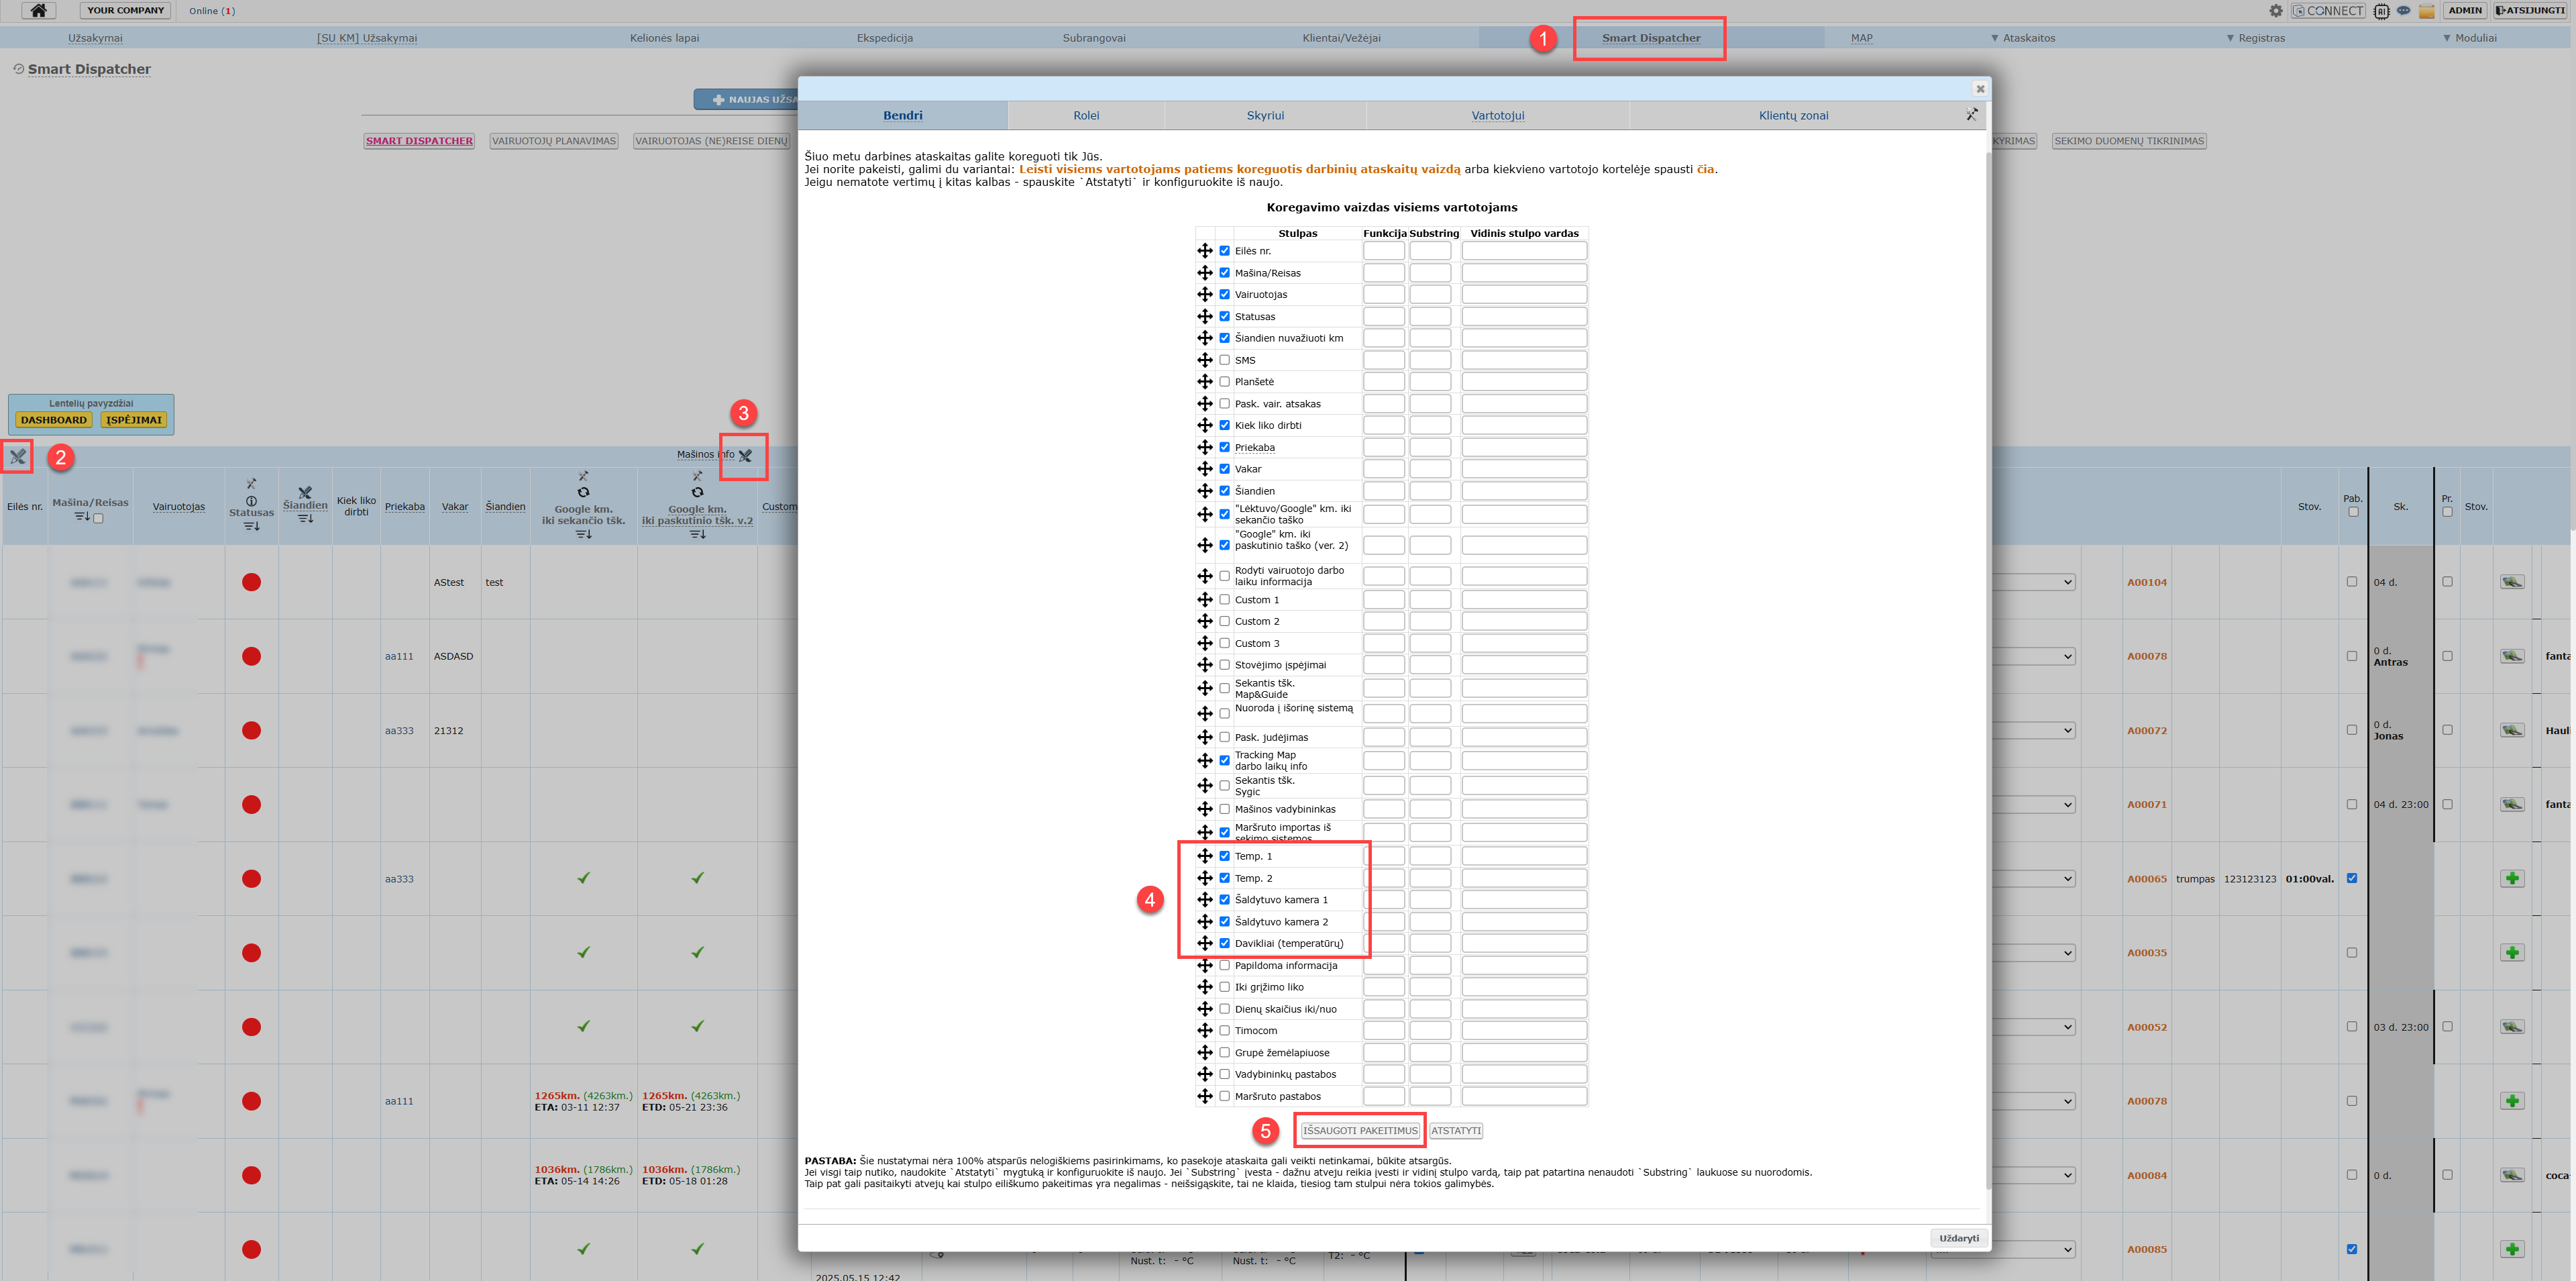Uncheck the Temp. 1 checkbox
Image resolution: width=2576 pixels, height=1281 pixels.
[x=1224, y=856]
